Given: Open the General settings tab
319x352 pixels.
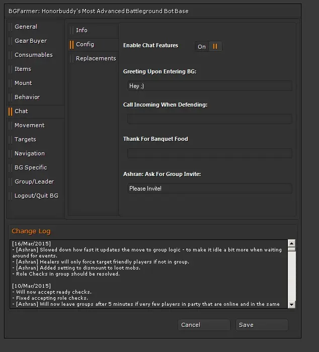Looking at the screenshot, I should point(36,27).
